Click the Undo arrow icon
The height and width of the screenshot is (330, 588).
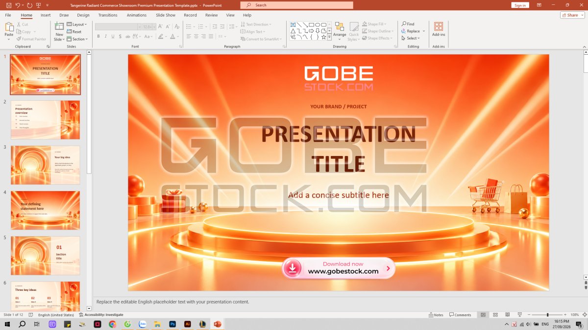pyautogui.click(x=18, y=5)
